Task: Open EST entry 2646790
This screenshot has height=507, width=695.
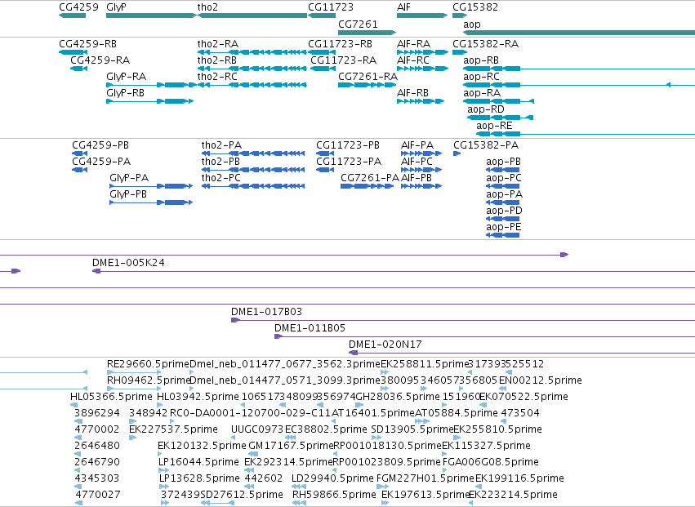Action: click(x=78, y=470)
